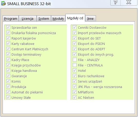Image resolution: width=138 pixels, height=117 pixels.
Task: Toggle Automat do piekarni checkbox
Action: (x=8, y=92)
